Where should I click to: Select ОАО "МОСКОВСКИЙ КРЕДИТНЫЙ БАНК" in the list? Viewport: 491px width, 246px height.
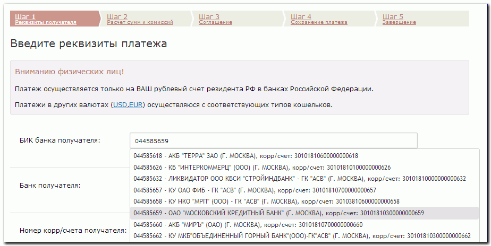(x=279, y=213)
